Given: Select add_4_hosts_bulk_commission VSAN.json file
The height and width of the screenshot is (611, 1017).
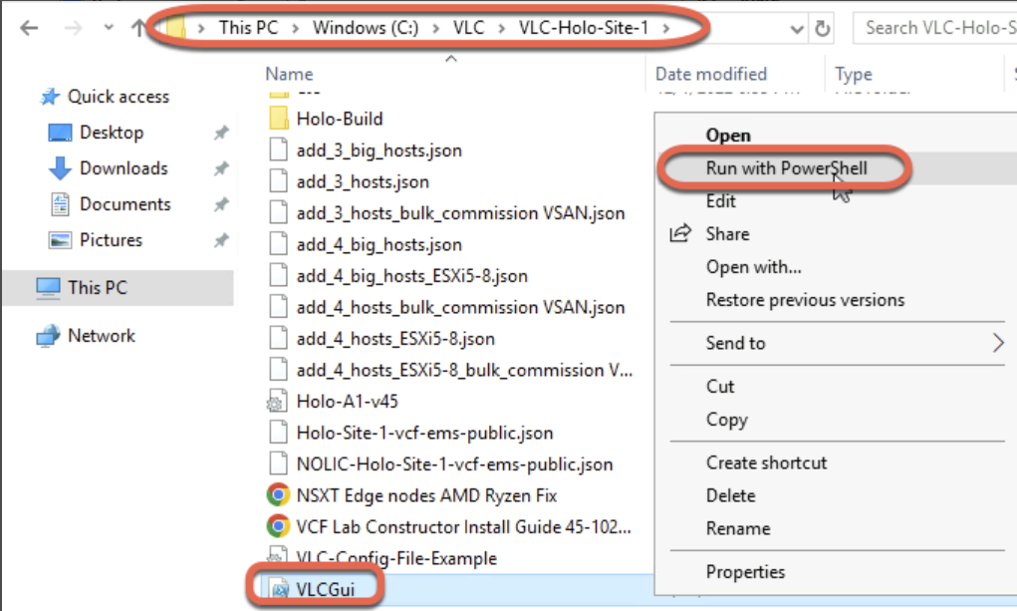Looking at the screenshot, I should [x=460, y=307].
